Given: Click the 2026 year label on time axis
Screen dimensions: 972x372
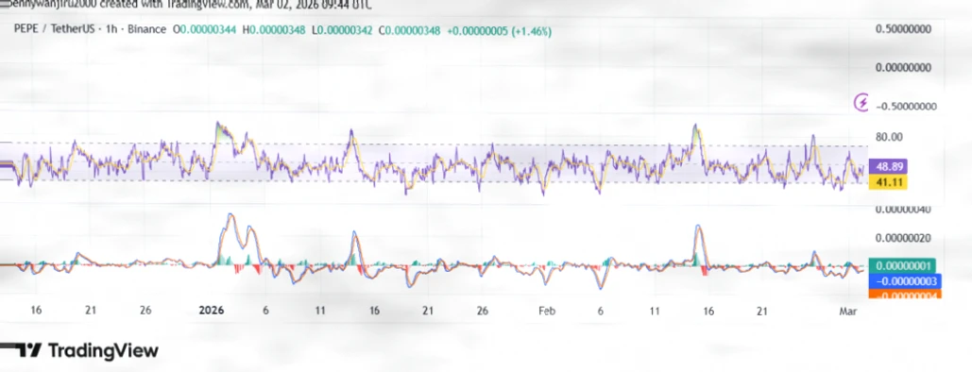Looking at the screenshot, I should point(212,311).
